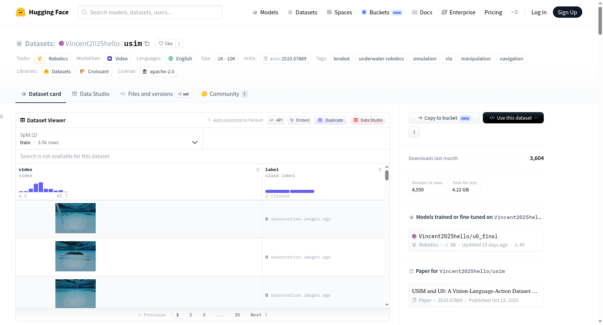The image size is (603, 325).
Task: Click the heart like button
Action: pos(165,43)
